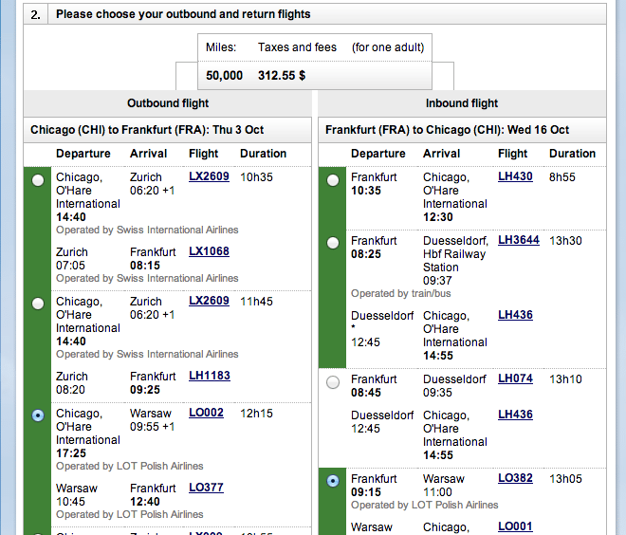This screenshot has width=626, height=535.
Task: Click the Inbound flight header
Action: click(x=462, y=103)
